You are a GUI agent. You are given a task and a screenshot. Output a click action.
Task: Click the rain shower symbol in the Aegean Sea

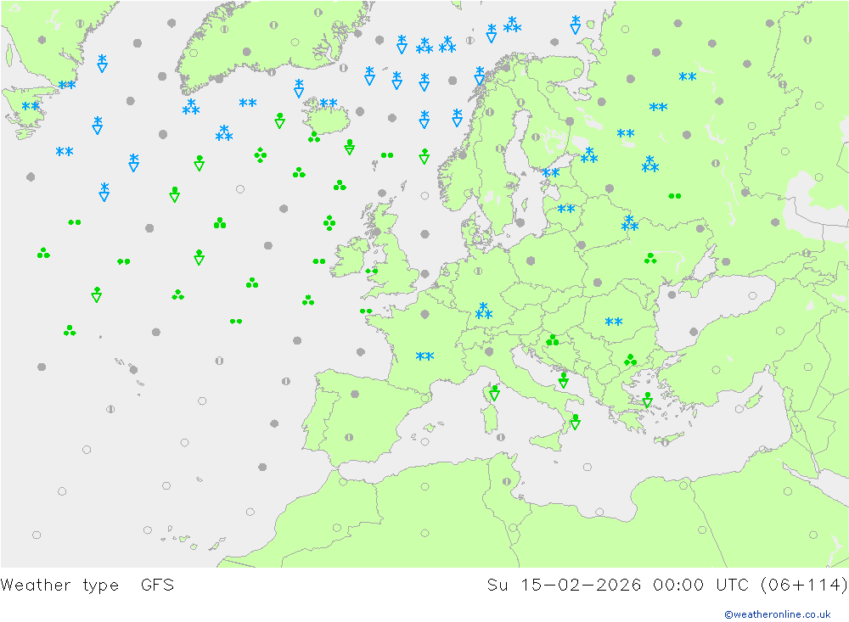point(648,400)
